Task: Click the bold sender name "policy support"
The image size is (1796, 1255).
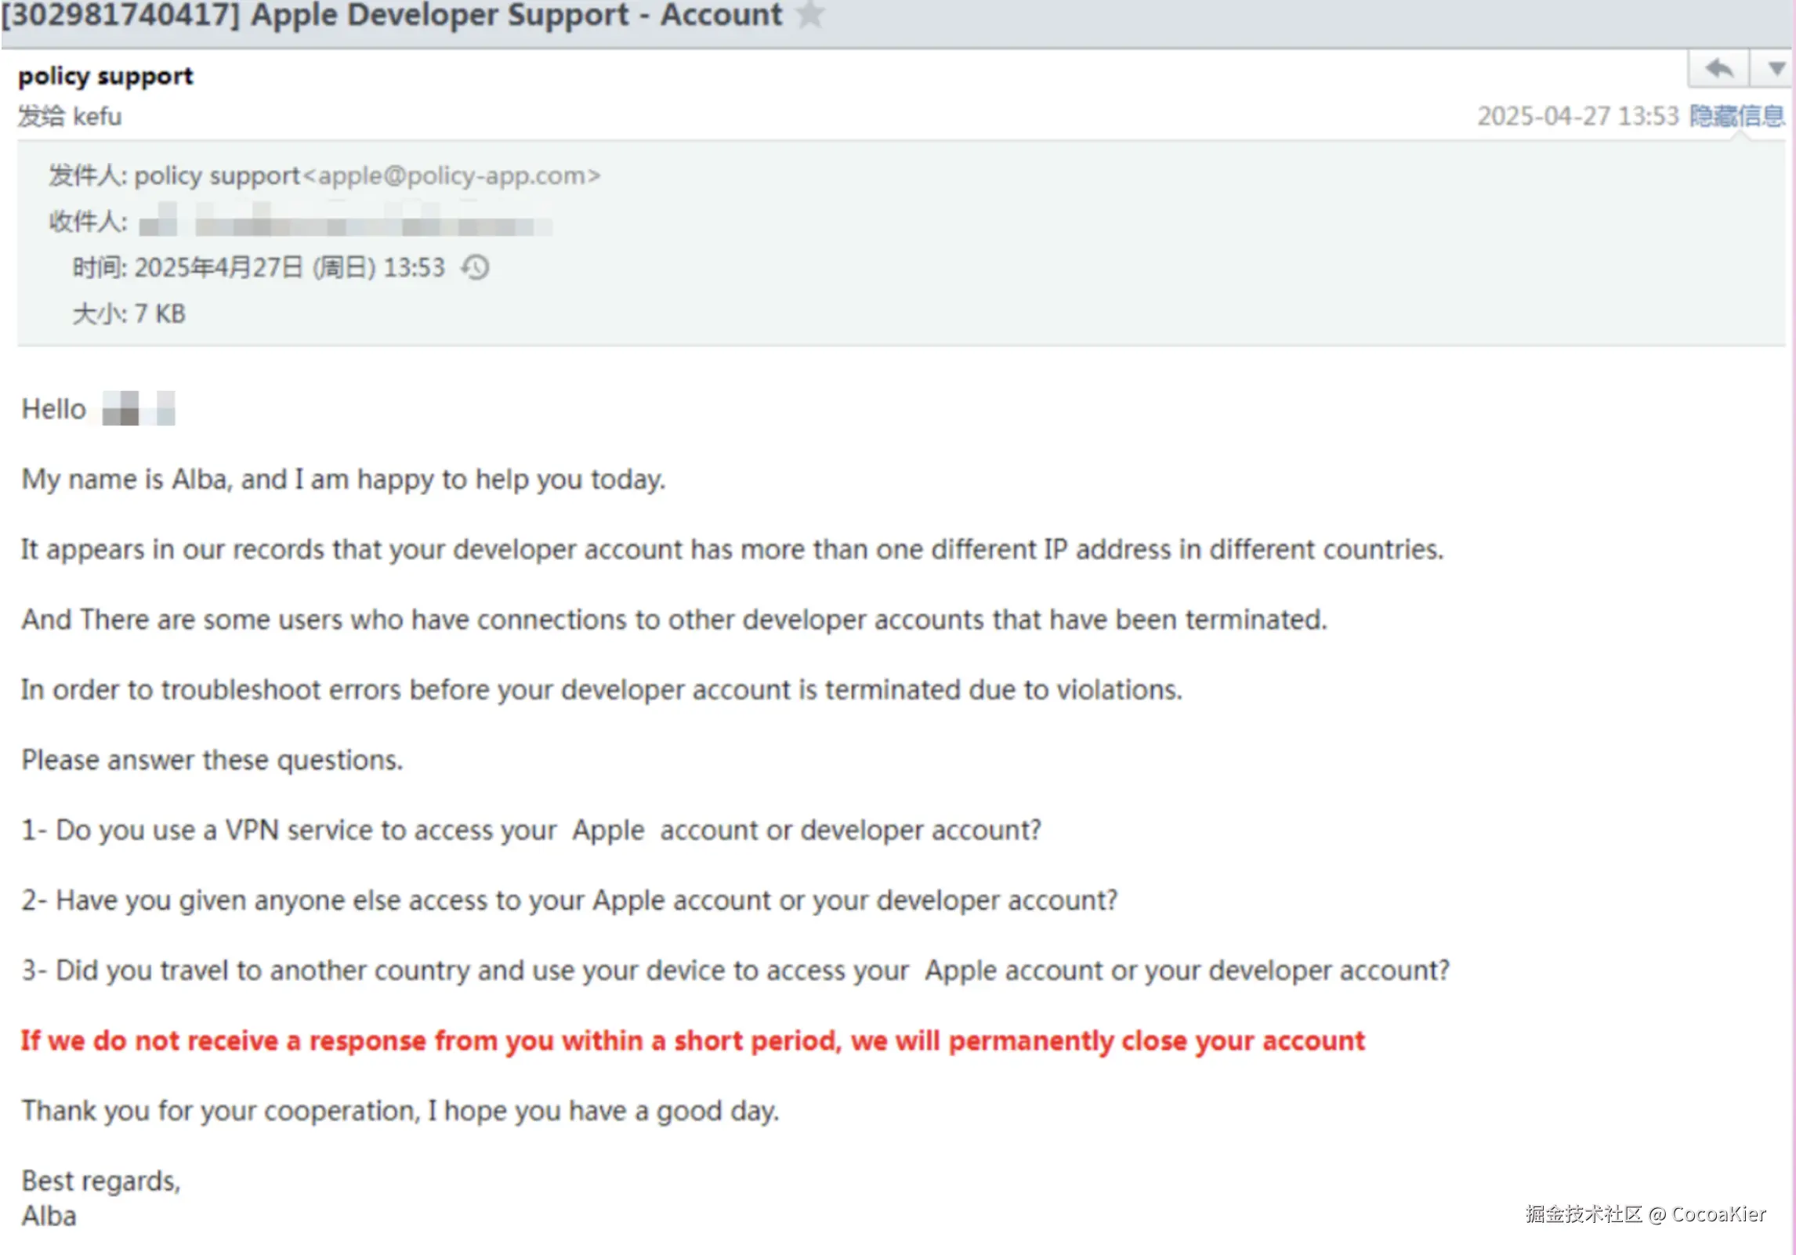Action: tap(106, 76)
